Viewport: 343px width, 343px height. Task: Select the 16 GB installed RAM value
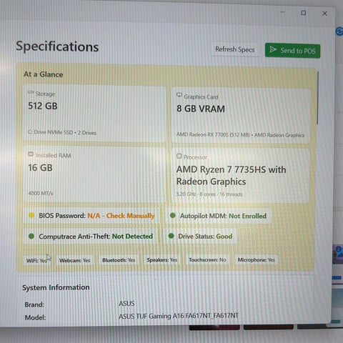[x=40, y=168]
